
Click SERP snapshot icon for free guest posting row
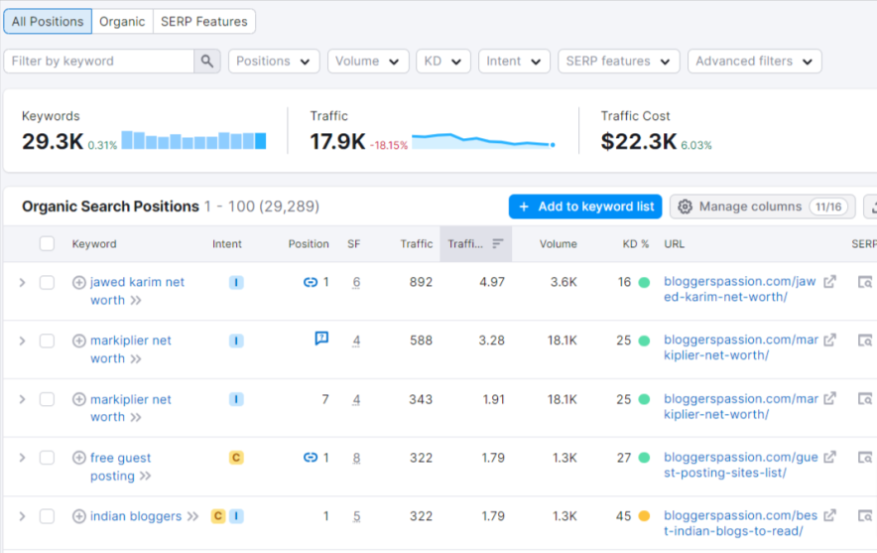[x=865, y=459]
